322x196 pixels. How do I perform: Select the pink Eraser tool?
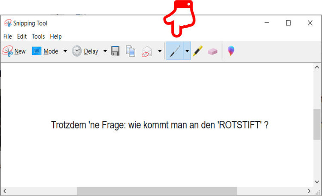tap(213, 51)
